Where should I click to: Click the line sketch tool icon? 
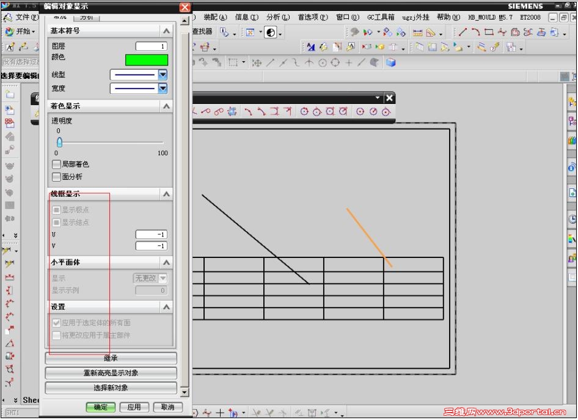463,32
